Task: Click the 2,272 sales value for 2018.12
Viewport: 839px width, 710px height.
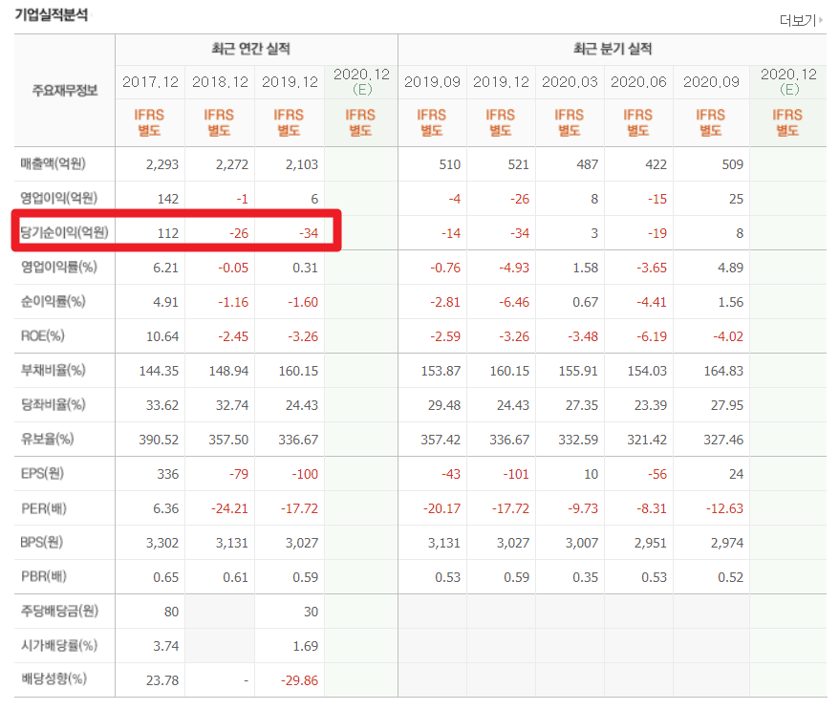Action: pos(231,164)
